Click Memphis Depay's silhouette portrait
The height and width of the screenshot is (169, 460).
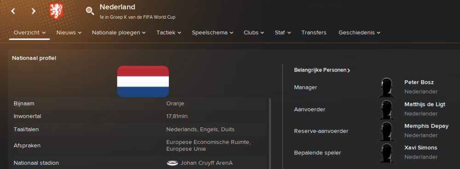(x=386, y=131)
